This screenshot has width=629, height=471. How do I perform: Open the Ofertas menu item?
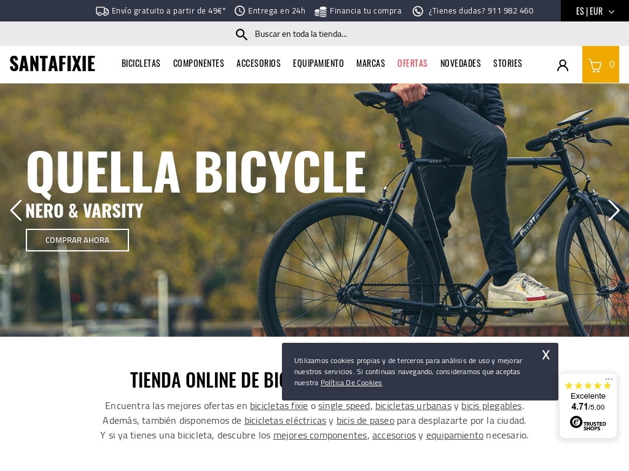[412, 63]
